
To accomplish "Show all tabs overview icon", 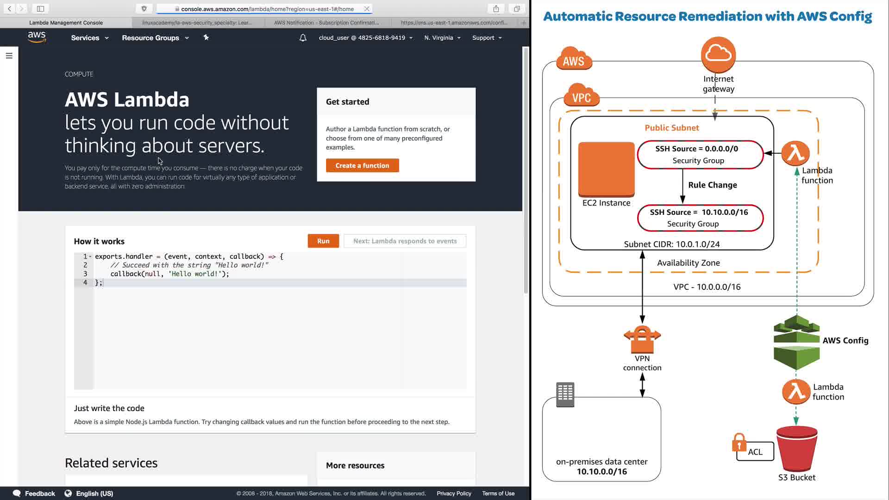I will pos(517,9).
